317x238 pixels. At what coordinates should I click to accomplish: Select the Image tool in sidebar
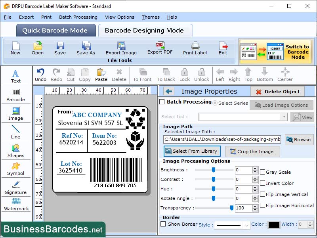pyautogui.click(x=15, y=114)
